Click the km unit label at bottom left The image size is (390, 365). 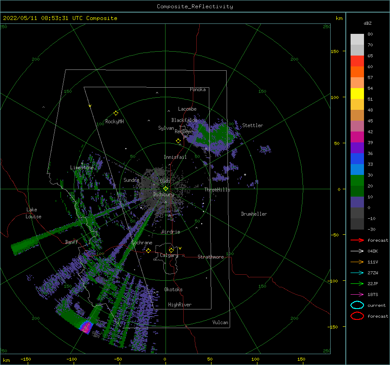coord(6,360)
